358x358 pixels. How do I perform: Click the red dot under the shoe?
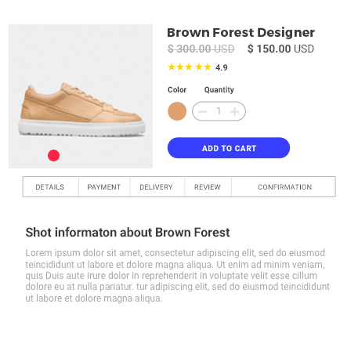(53, 155)
